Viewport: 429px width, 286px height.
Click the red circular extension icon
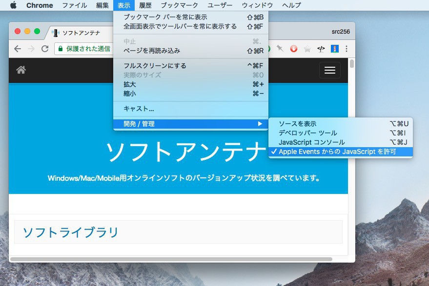294,49
